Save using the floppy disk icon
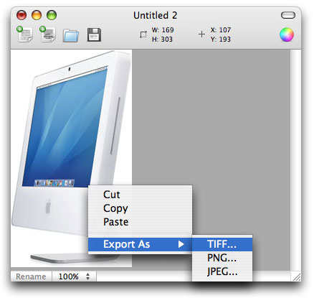This screenshot has width=314, height=298. (x=94, y=35)
